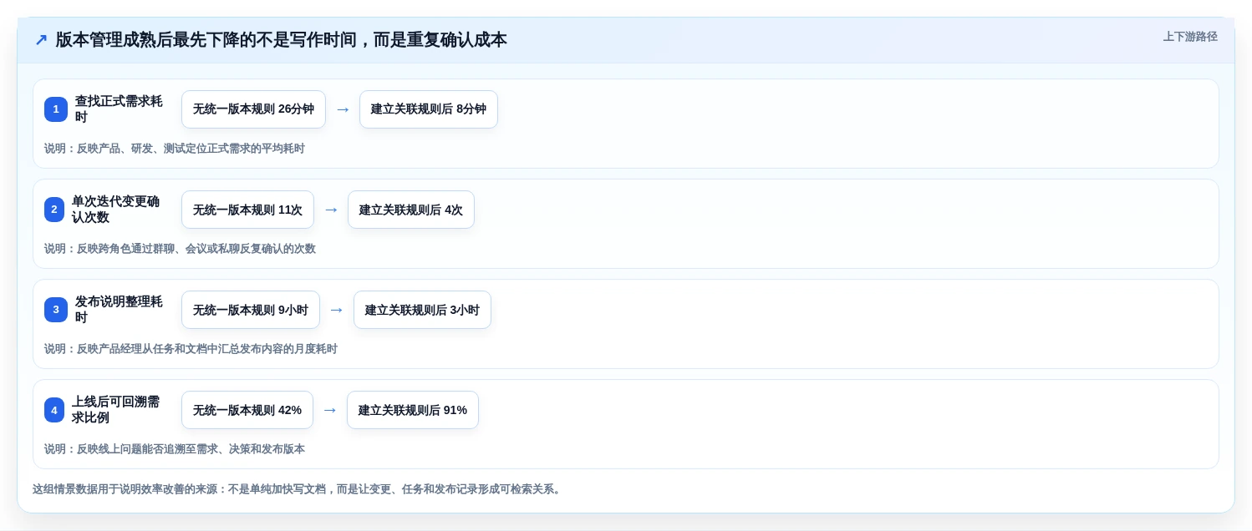Click the 上线后可回溯需求比例 row label
Screen dimensions: 1252x531
tap(115, 410)
